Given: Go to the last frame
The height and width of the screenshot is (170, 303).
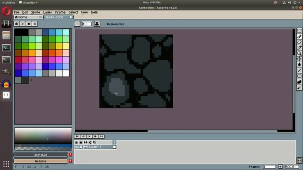Looking at the screenshot, I should pos(101,136).
